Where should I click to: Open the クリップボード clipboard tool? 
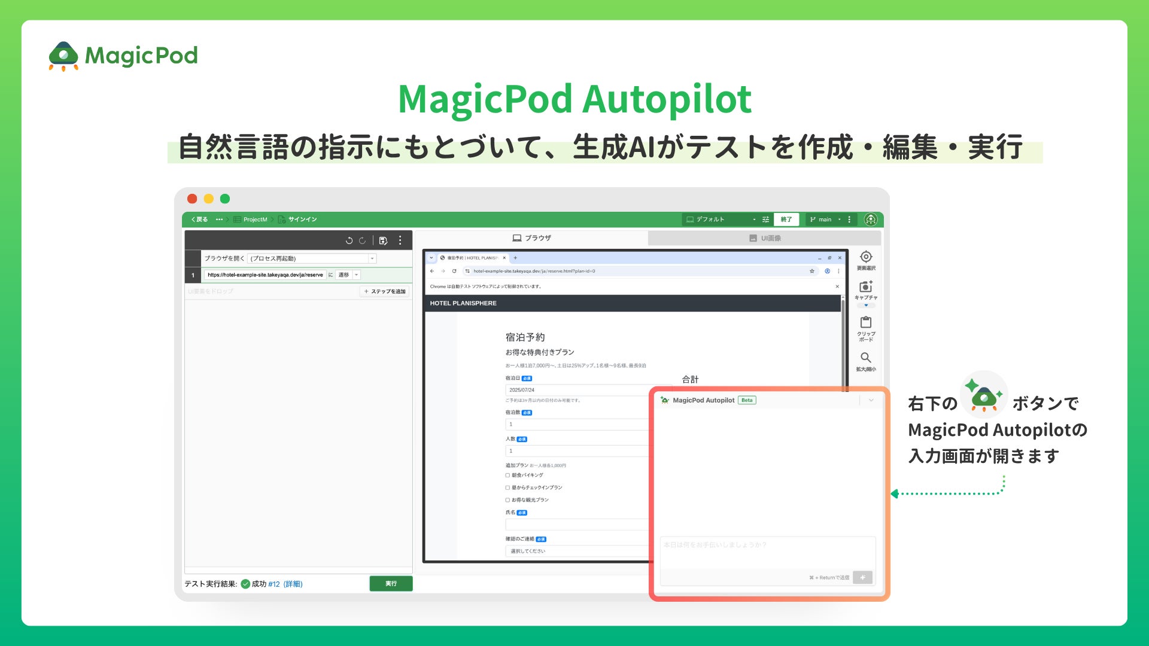click(x=865, y=323)
